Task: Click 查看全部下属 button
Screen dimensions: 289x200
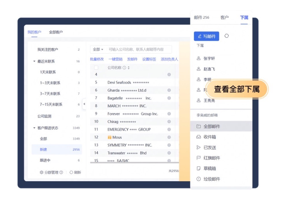Action: pos(237,89)
